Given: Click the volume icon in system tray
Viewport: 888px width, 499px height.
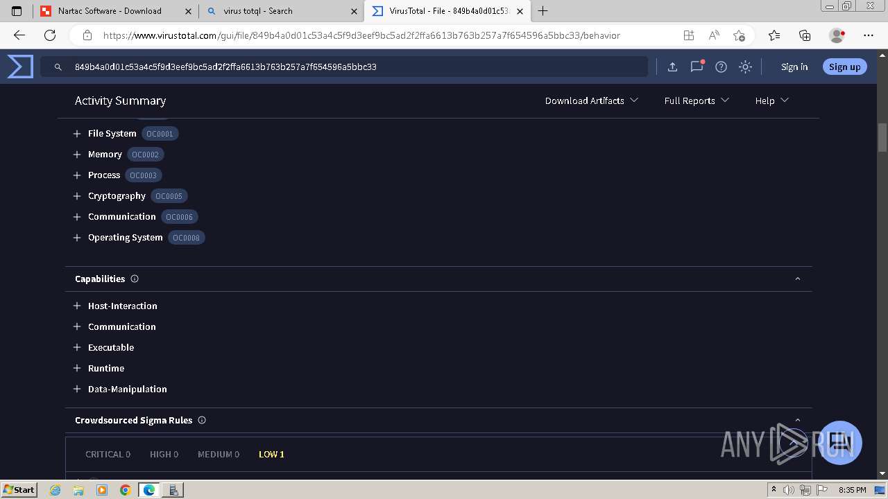Looking at the screenshot, I should [789, 490].
